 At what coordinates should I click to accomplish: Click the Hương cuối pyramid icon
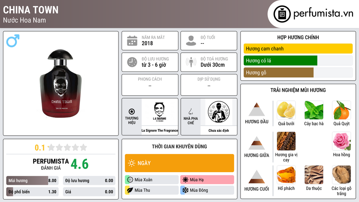[257, 177]
